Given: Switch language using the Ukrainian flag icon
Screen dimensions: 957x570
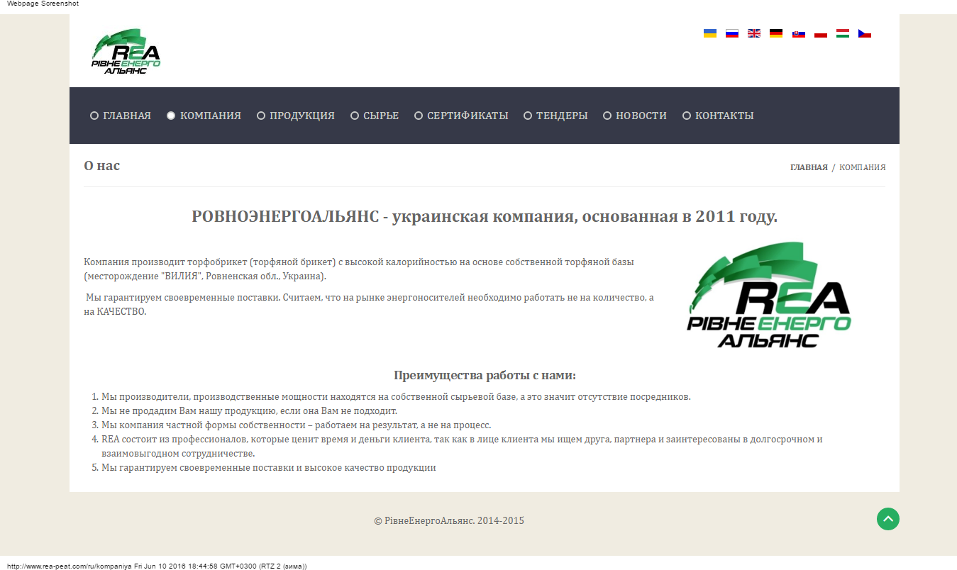Looking at the screenshot, I should [x=709, y=33].
